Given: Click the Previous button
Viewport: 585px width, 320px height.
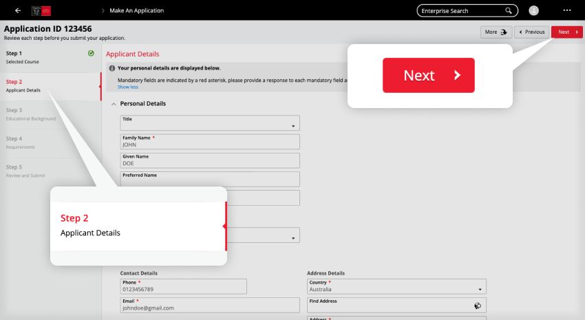Looking at the screenshot, I should click(x=531, y=32).
